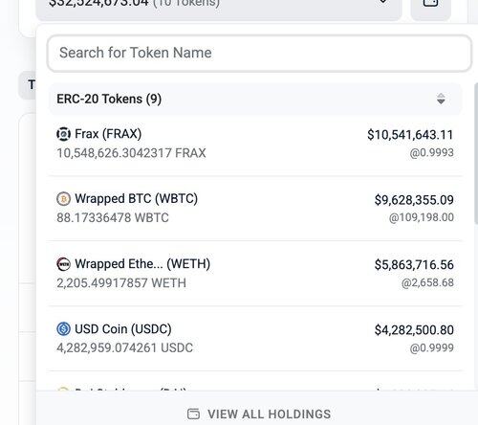Click the WETH token logo icon
Viewport: 478px width, 425px height.
click(x=63, y=264)
